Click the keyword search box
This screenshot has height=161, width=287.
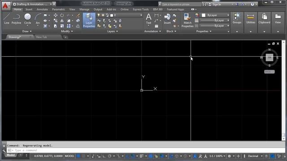click(181, 4)
